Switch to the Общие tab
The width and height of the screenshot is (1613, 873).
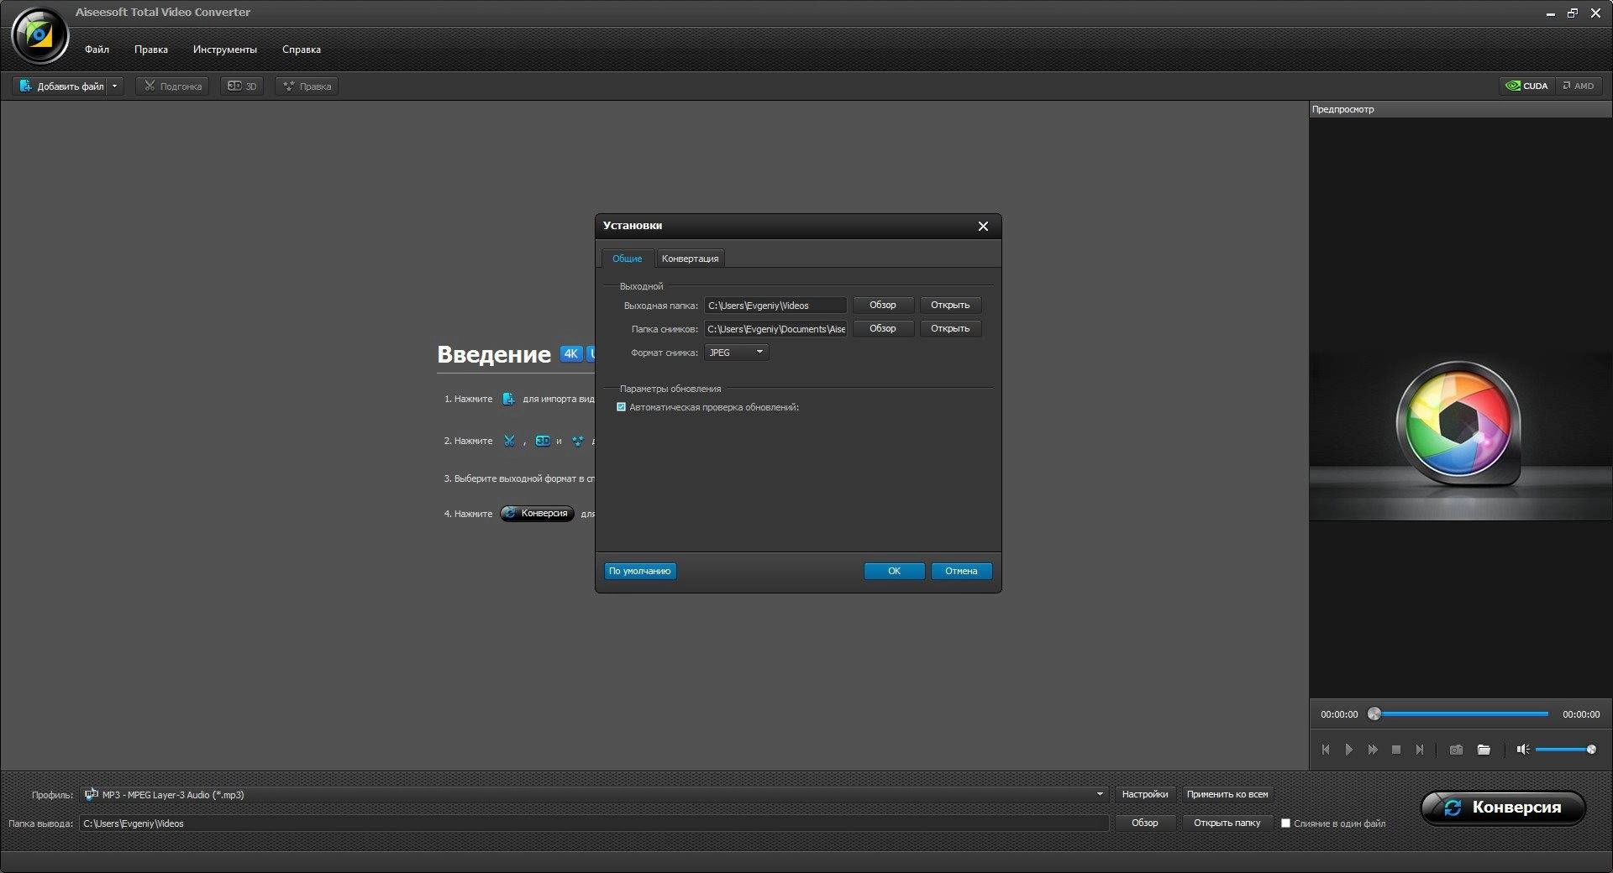tap(627, 259)
